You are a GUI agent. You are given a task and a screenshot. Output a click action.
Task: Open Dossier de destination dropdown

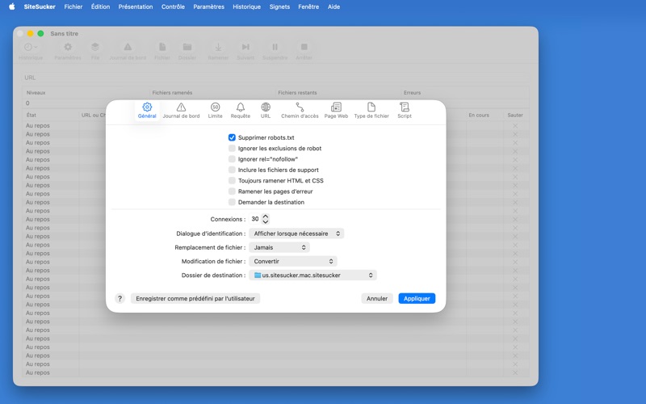(x=313, y=275)
